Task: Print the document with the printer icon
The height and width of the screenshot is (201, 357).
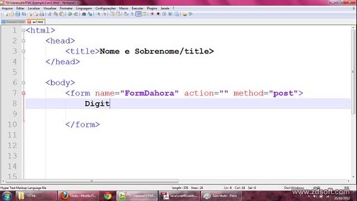Action: [x=42, y=14]
